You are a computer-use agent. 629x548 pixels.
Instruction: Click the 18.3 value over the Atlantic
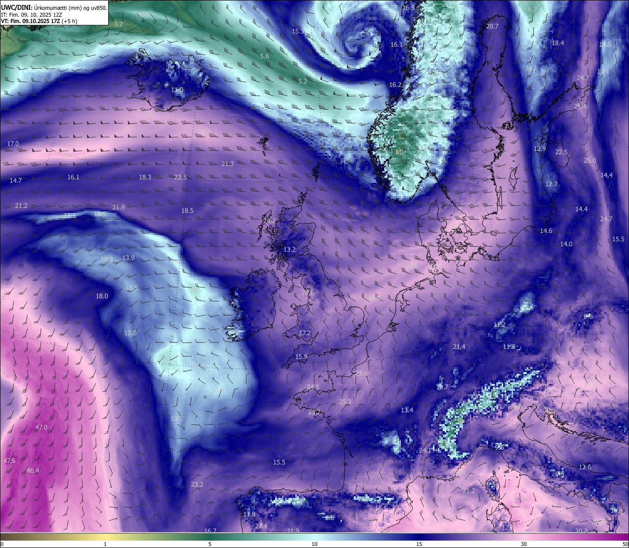point(145,177)
